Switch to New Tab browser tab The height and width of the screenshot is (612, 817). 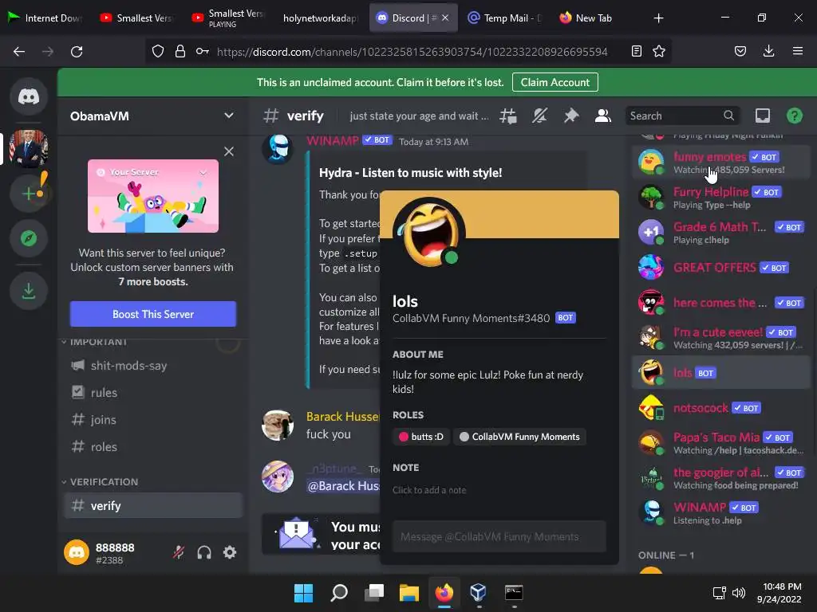(x=596, y=18)
